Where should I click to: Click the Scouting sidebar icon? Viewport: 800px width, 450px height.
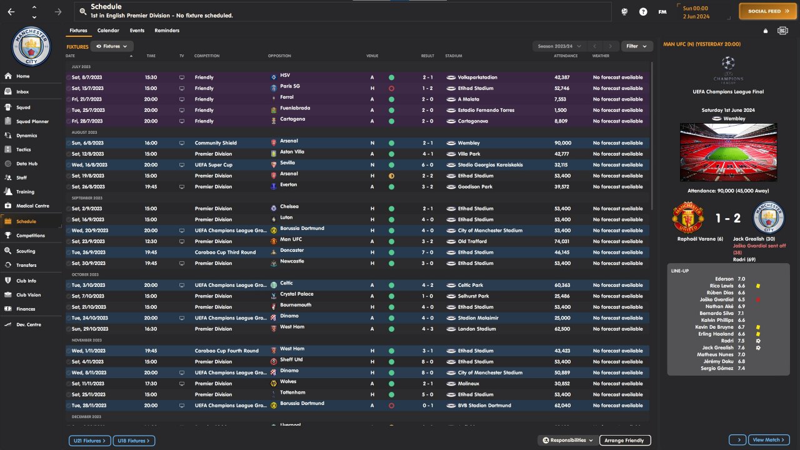point(8,251)
